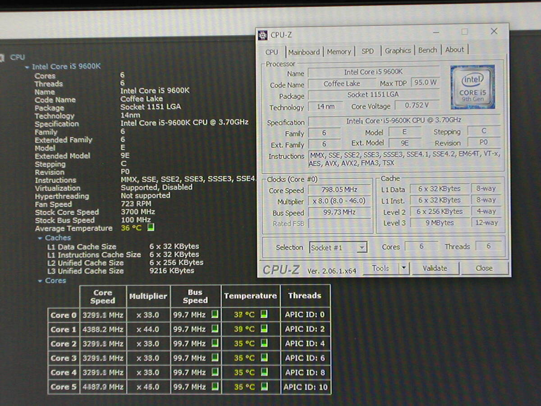This screenshot has width=541, height=406.
Task: Click the Package value Socket 1151 LGA in CPU-Z
Action: (373, 95)
